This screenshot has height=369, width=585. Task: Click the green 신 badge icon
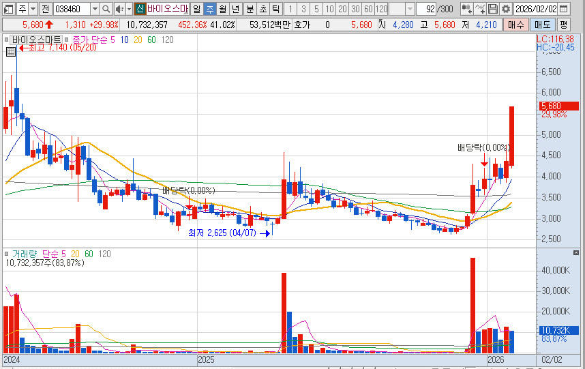[x=140, y=9]
